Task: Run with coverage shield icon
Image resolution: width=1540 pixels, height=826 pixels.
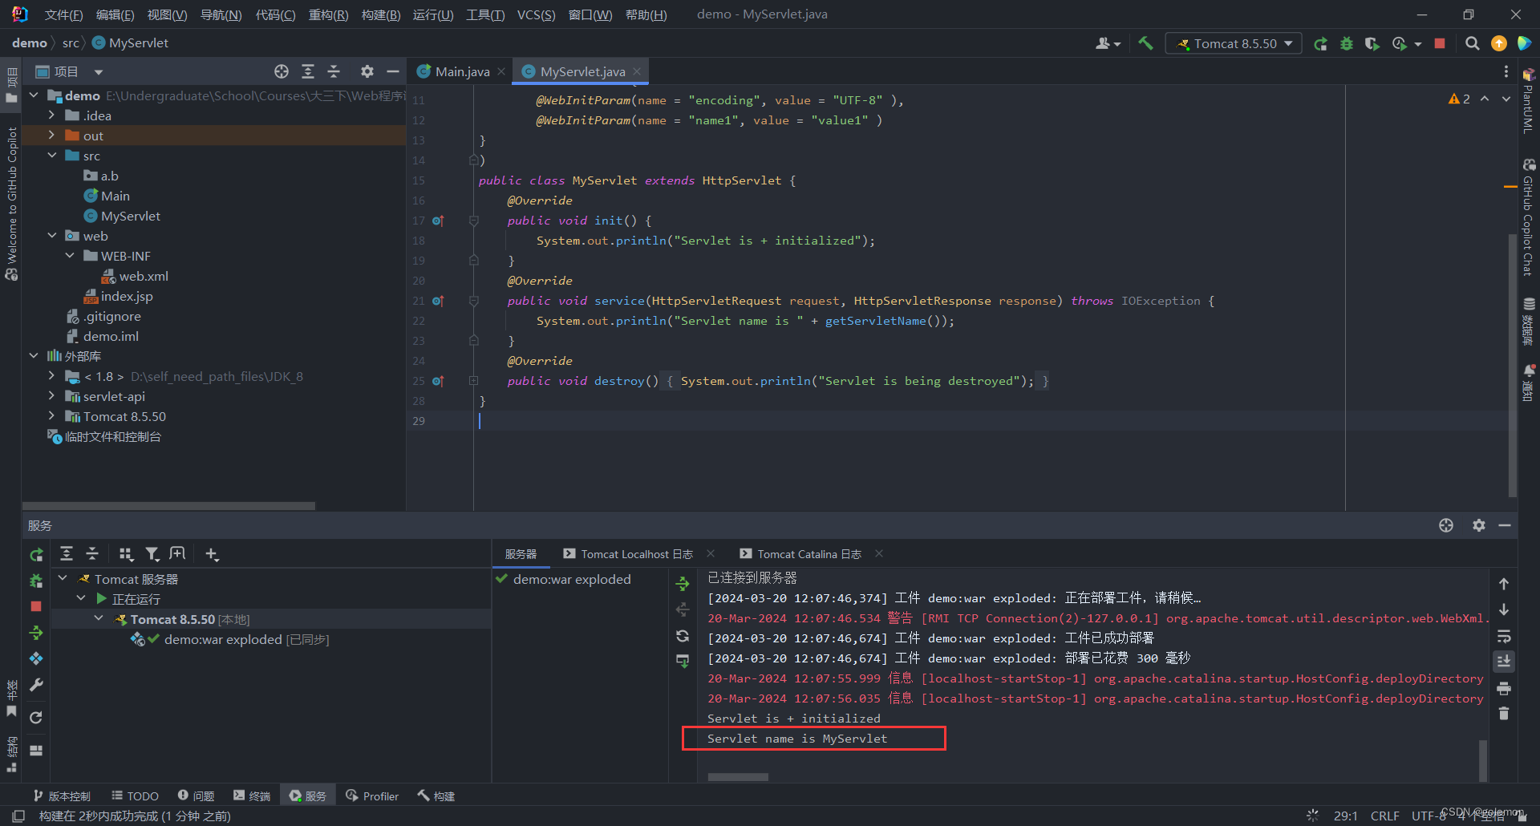Action: (1372, 43)
